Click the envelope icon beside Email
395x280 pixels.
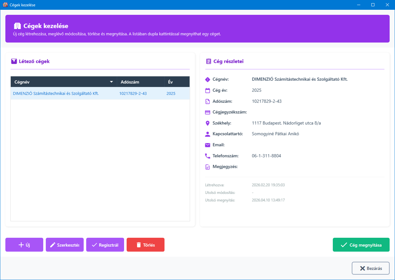coord(207,145)
